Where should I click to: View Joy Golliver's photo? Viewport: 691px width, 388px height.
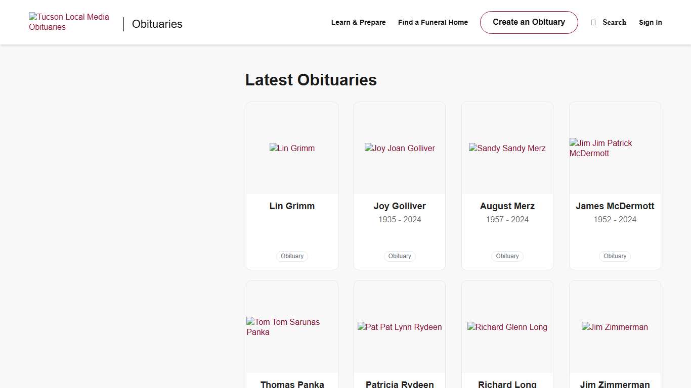[x=400, y=148]
